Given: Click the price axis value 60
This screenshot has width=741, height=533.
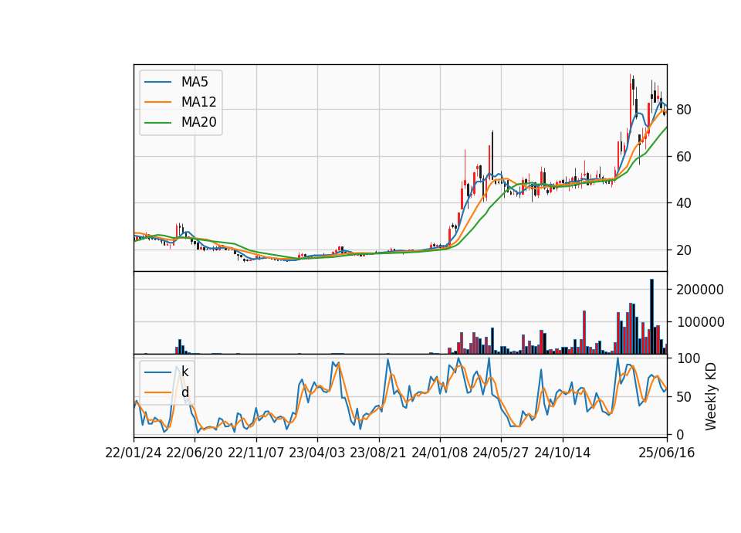Looking at the screenshot, I should (684, 157).
